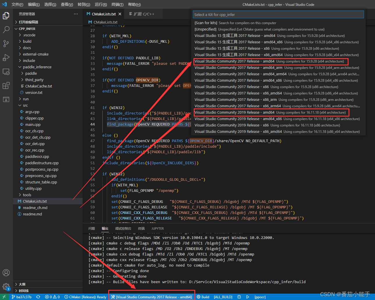Screen dimensions: 375x300
Task: Open the Accounts icon in activity bar
Action: click(6, 273)
